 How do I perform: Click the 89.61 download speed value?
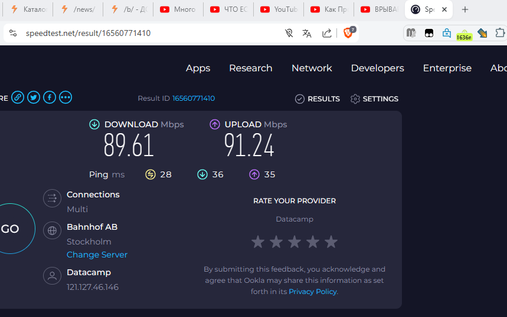coord(129,146)
